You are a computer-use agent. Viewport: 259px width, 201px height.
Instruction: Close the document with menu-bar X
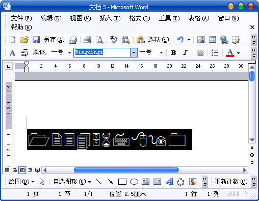[252, 27]
